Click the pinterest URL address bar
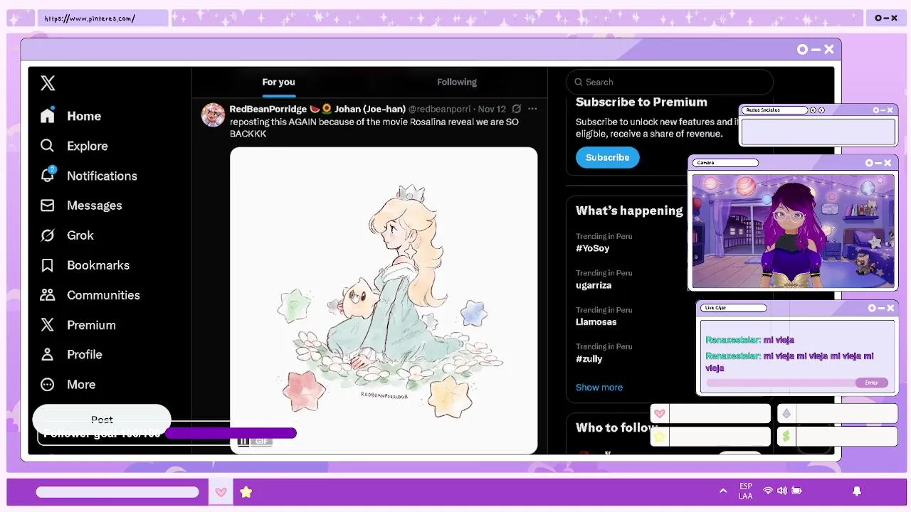 [x=103, y=18]
